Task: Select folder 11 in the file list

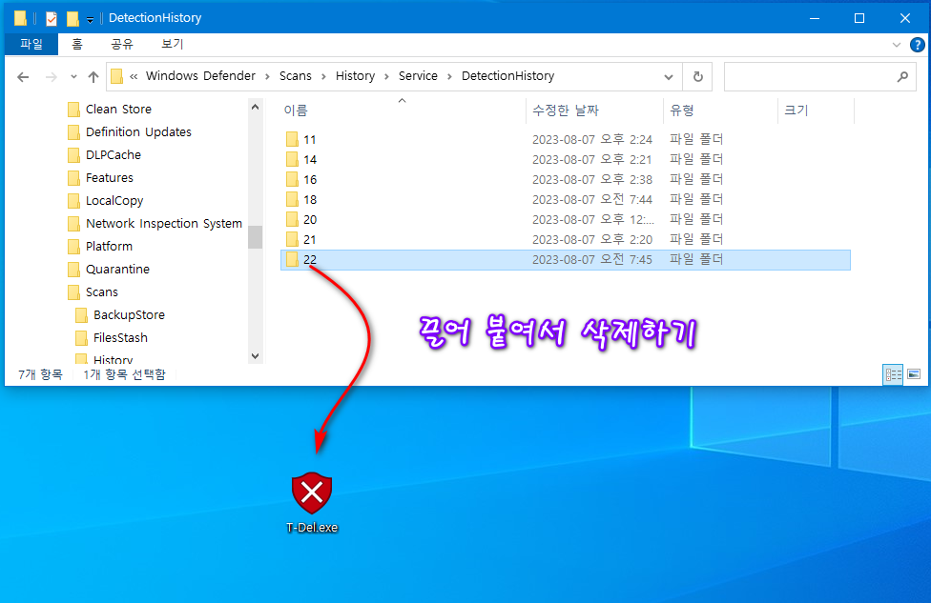Action: [566, 139]
